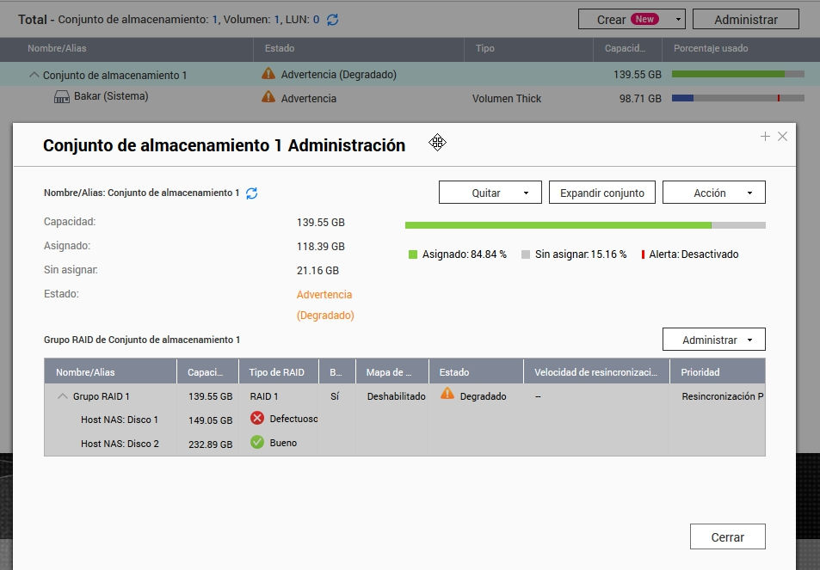Click the green assigned capacity bar in the dialog
The width and height of the screenshot is (820, 570).
point(558,225)
